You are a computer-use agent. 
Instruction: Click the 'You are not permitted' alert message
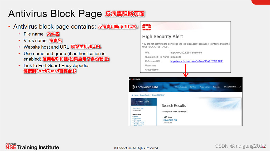click(186, 45)
